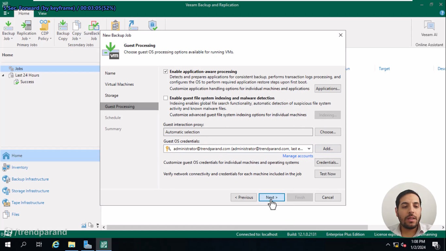Expand the Replication Job dropdown arrow
Viewport: 446px width, 251px height.
(30, 39)
